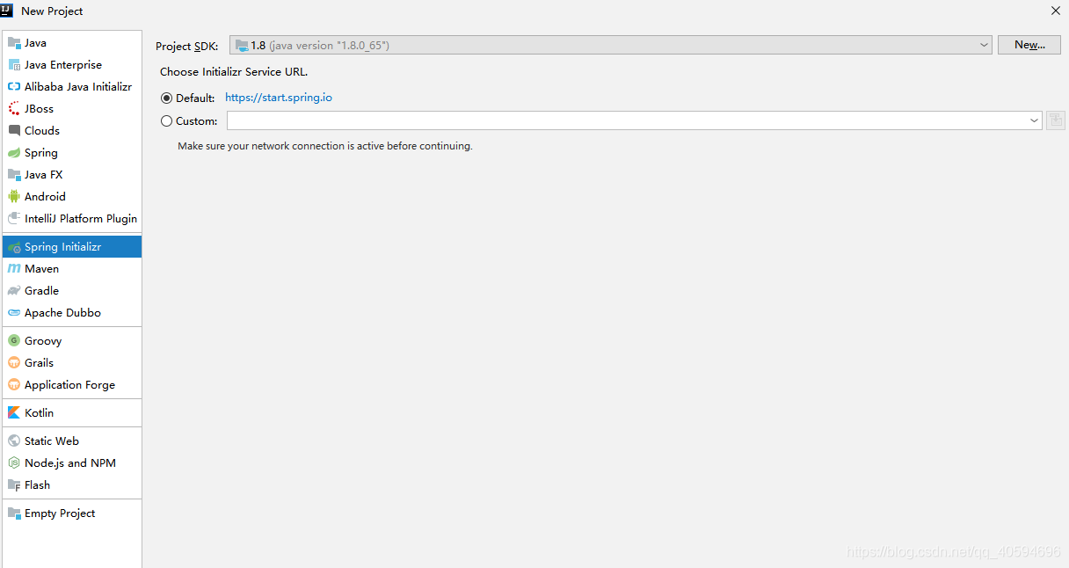1069x568 pixels.
Task: Click the Flash folder icon
Action: click(14, 484)
